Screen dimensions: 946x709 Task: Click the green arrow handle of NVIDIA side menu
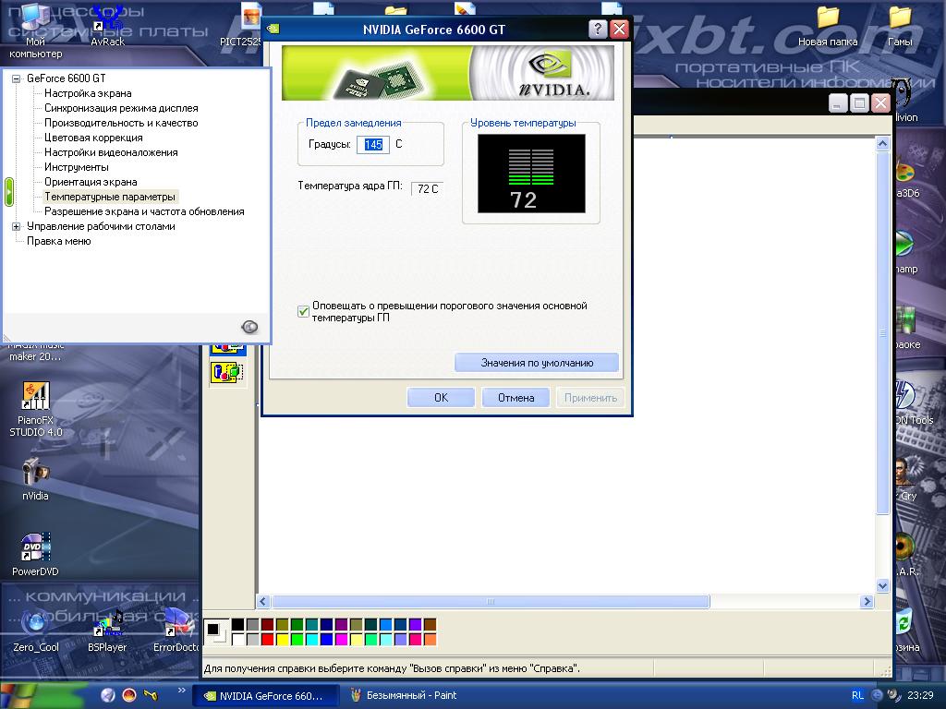click(9, 192)
